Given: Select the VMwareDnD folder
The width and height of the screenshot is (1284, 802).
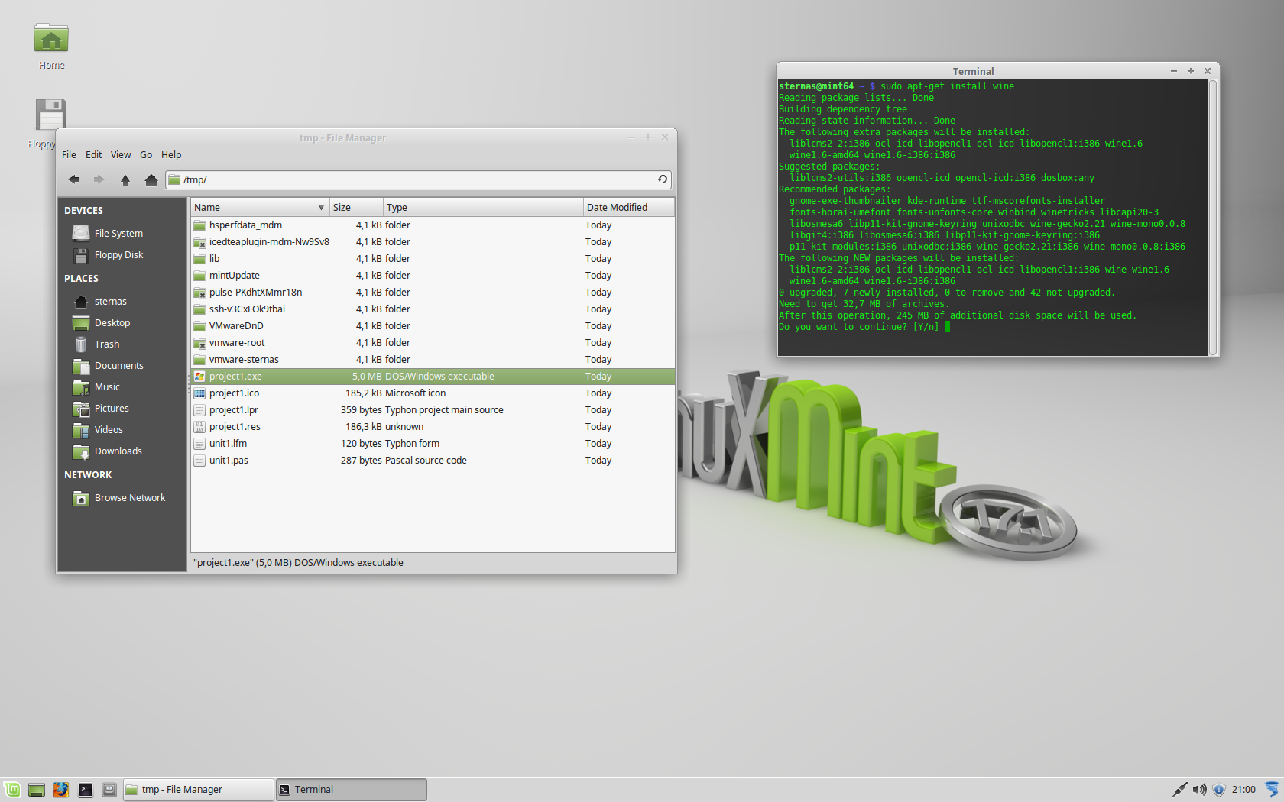Looking at the screenshot, I should [x=433, y=325].
